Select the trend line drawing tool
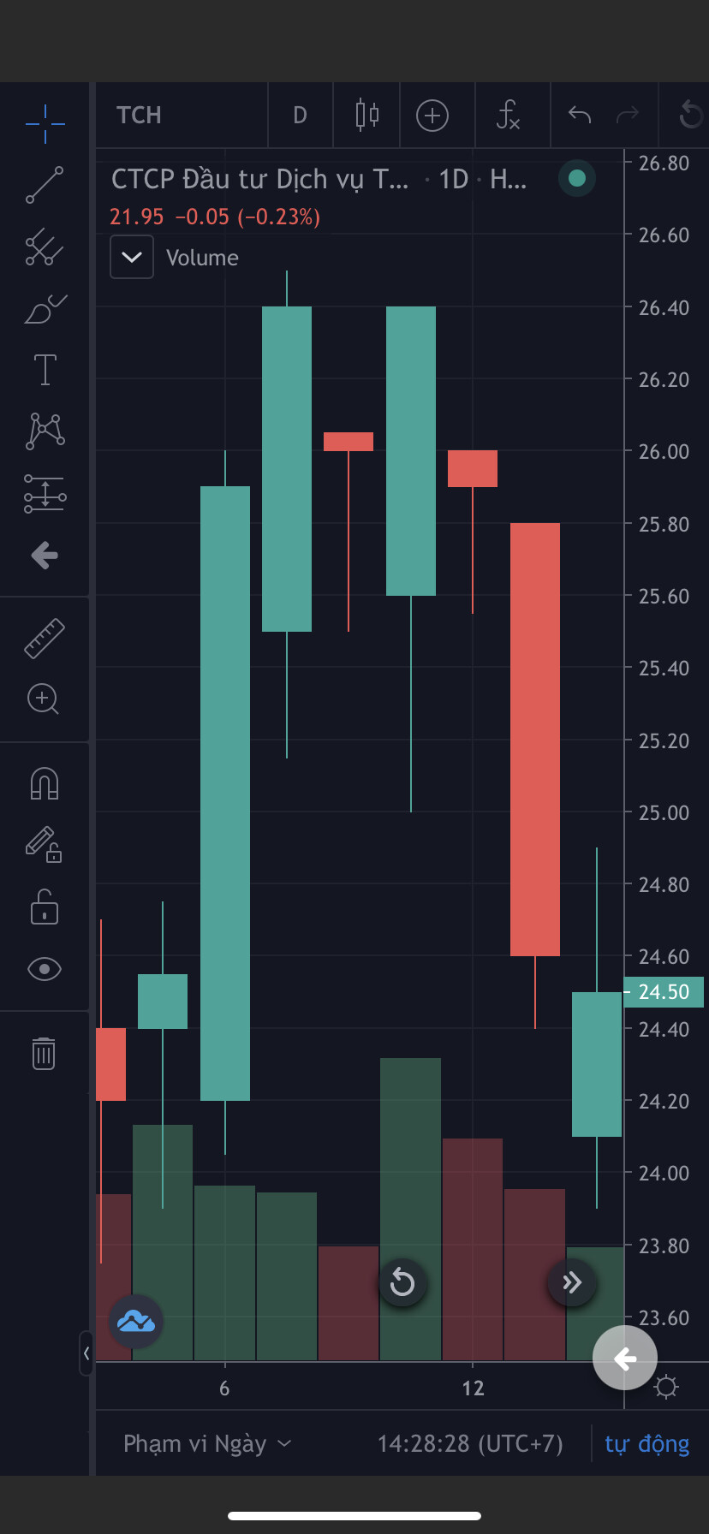 tap(45, 185)
